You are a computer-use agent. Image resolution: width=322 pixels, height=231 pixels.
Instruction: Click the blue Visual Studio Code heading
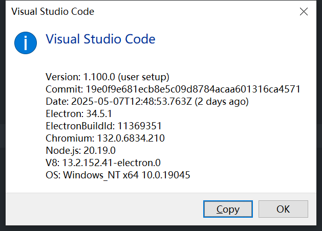click(x=100, y=39)
